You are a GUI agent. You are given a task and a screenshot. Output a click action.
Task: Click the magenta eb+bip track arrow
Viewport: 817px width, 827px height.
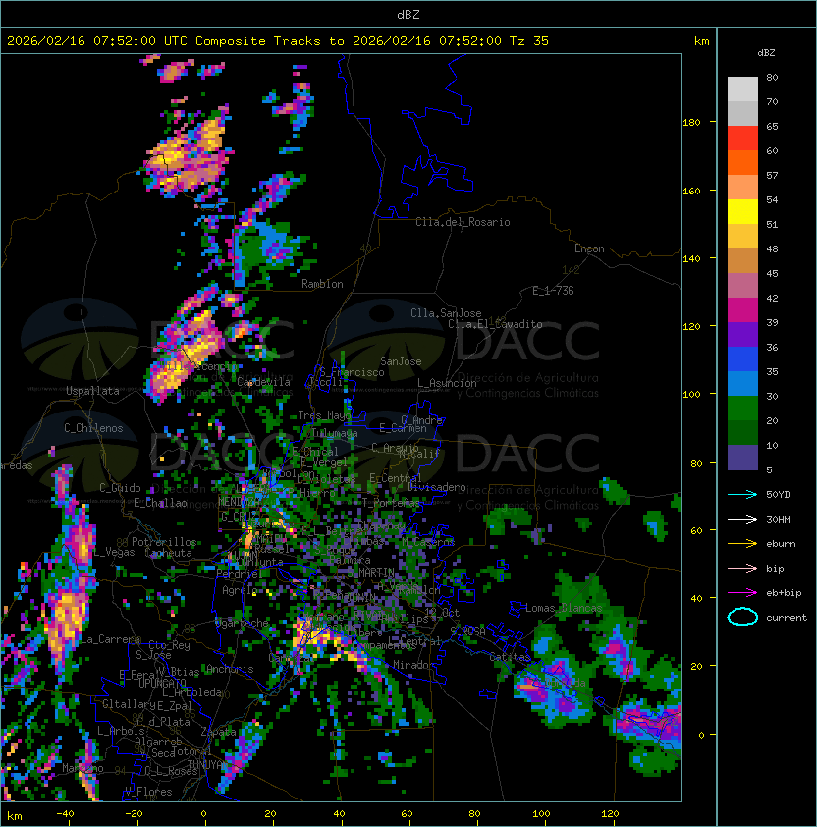pos(742,593)
